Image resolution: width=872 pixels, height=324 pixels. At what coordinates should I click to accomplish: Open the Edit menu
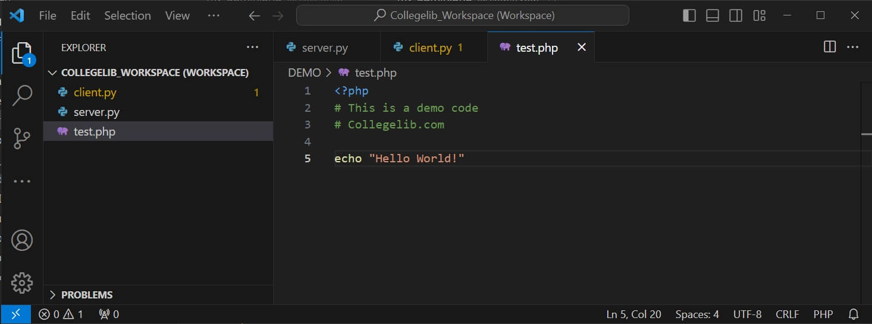click(80, 15)
